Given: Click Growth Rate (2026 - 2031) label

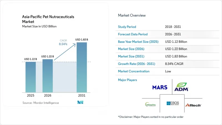Looking at the screenshot, I should (137, 64).
